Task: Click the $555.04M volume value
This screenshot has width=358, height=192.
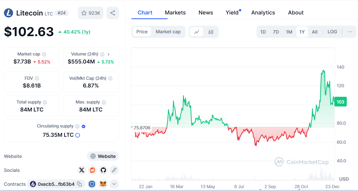Action: click(x=81, y=62)
